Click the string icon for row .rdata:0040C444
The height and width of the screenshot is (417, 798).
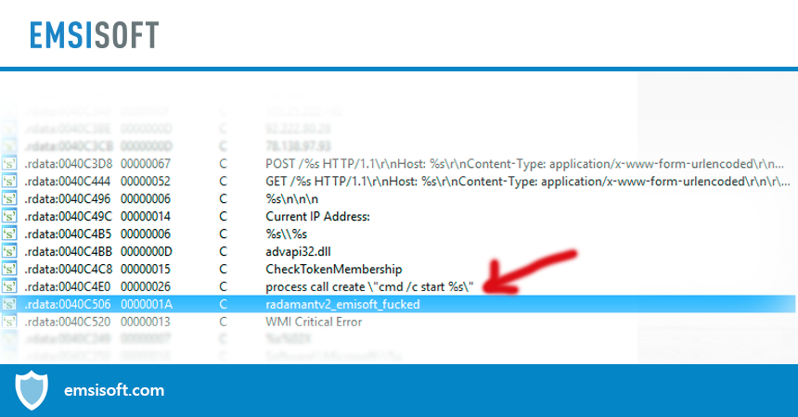[x=9, y=181]
